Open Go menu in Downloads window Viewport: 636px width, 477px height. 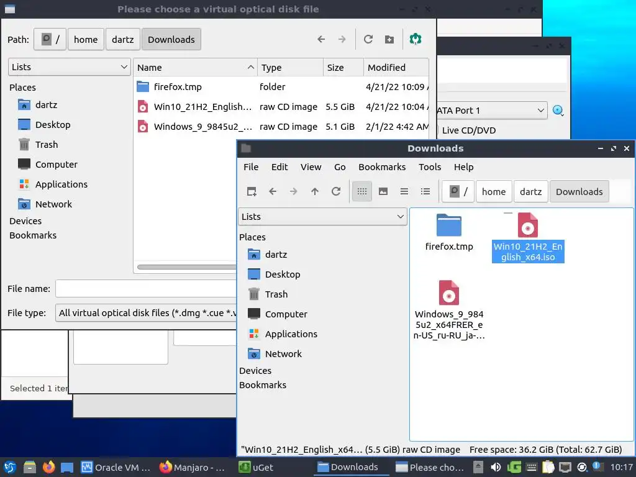coord(340,166)
